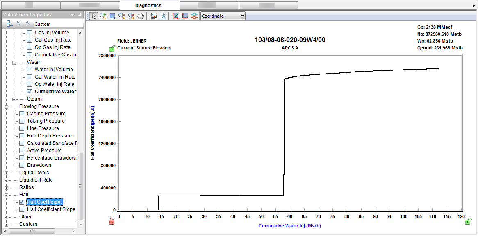Check the Line Pressure box
The height and width of the screenshot is (236, 478).
(x=22, y=128)
